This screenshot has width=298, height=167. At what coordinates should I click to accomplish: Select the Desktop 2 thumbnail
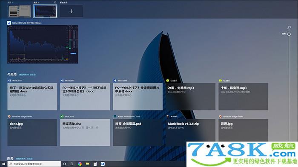point(45,11)
